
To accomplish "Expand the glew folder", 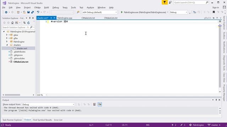I will coord(7,35).
